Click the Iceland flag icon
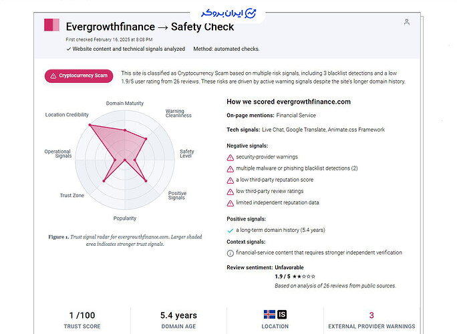The height and width of the screenshot is (334, 457). (269, 315)
